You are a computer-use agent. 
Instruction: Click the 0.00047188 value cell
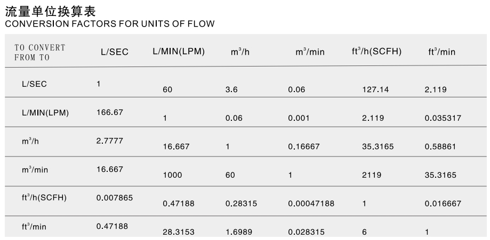[311, 203]
